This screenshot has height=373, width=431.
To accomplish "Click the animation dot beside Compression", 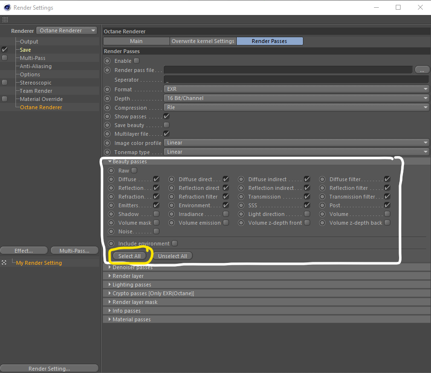I will (107, 108).
